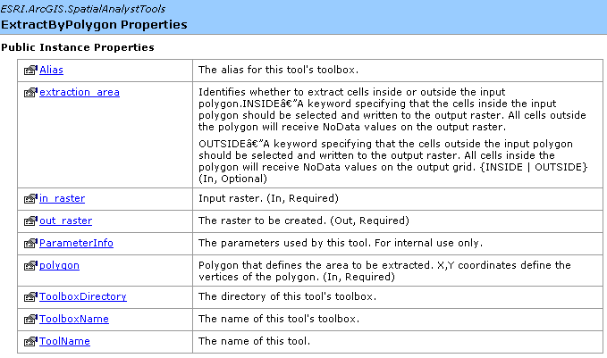Screen dimensions: 607x358
Task: Click the property icon beside Alias
Action: pyautogui.click(x=30, y=70)
